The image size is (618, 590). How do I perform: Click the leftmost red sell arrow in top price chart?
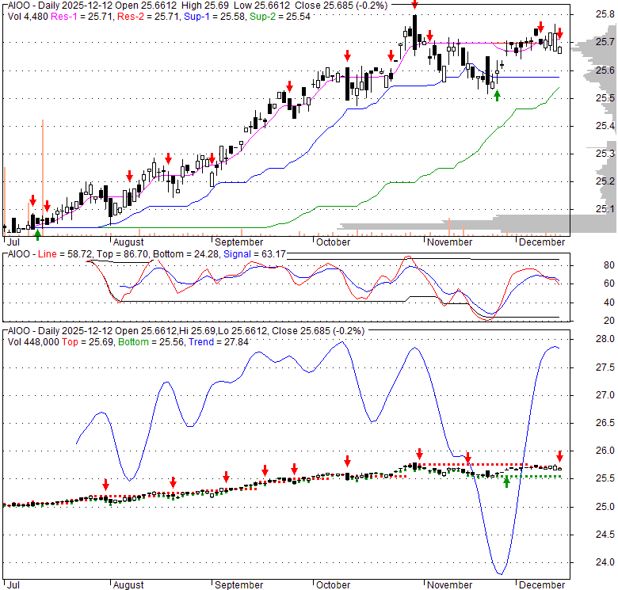point(32,200)
